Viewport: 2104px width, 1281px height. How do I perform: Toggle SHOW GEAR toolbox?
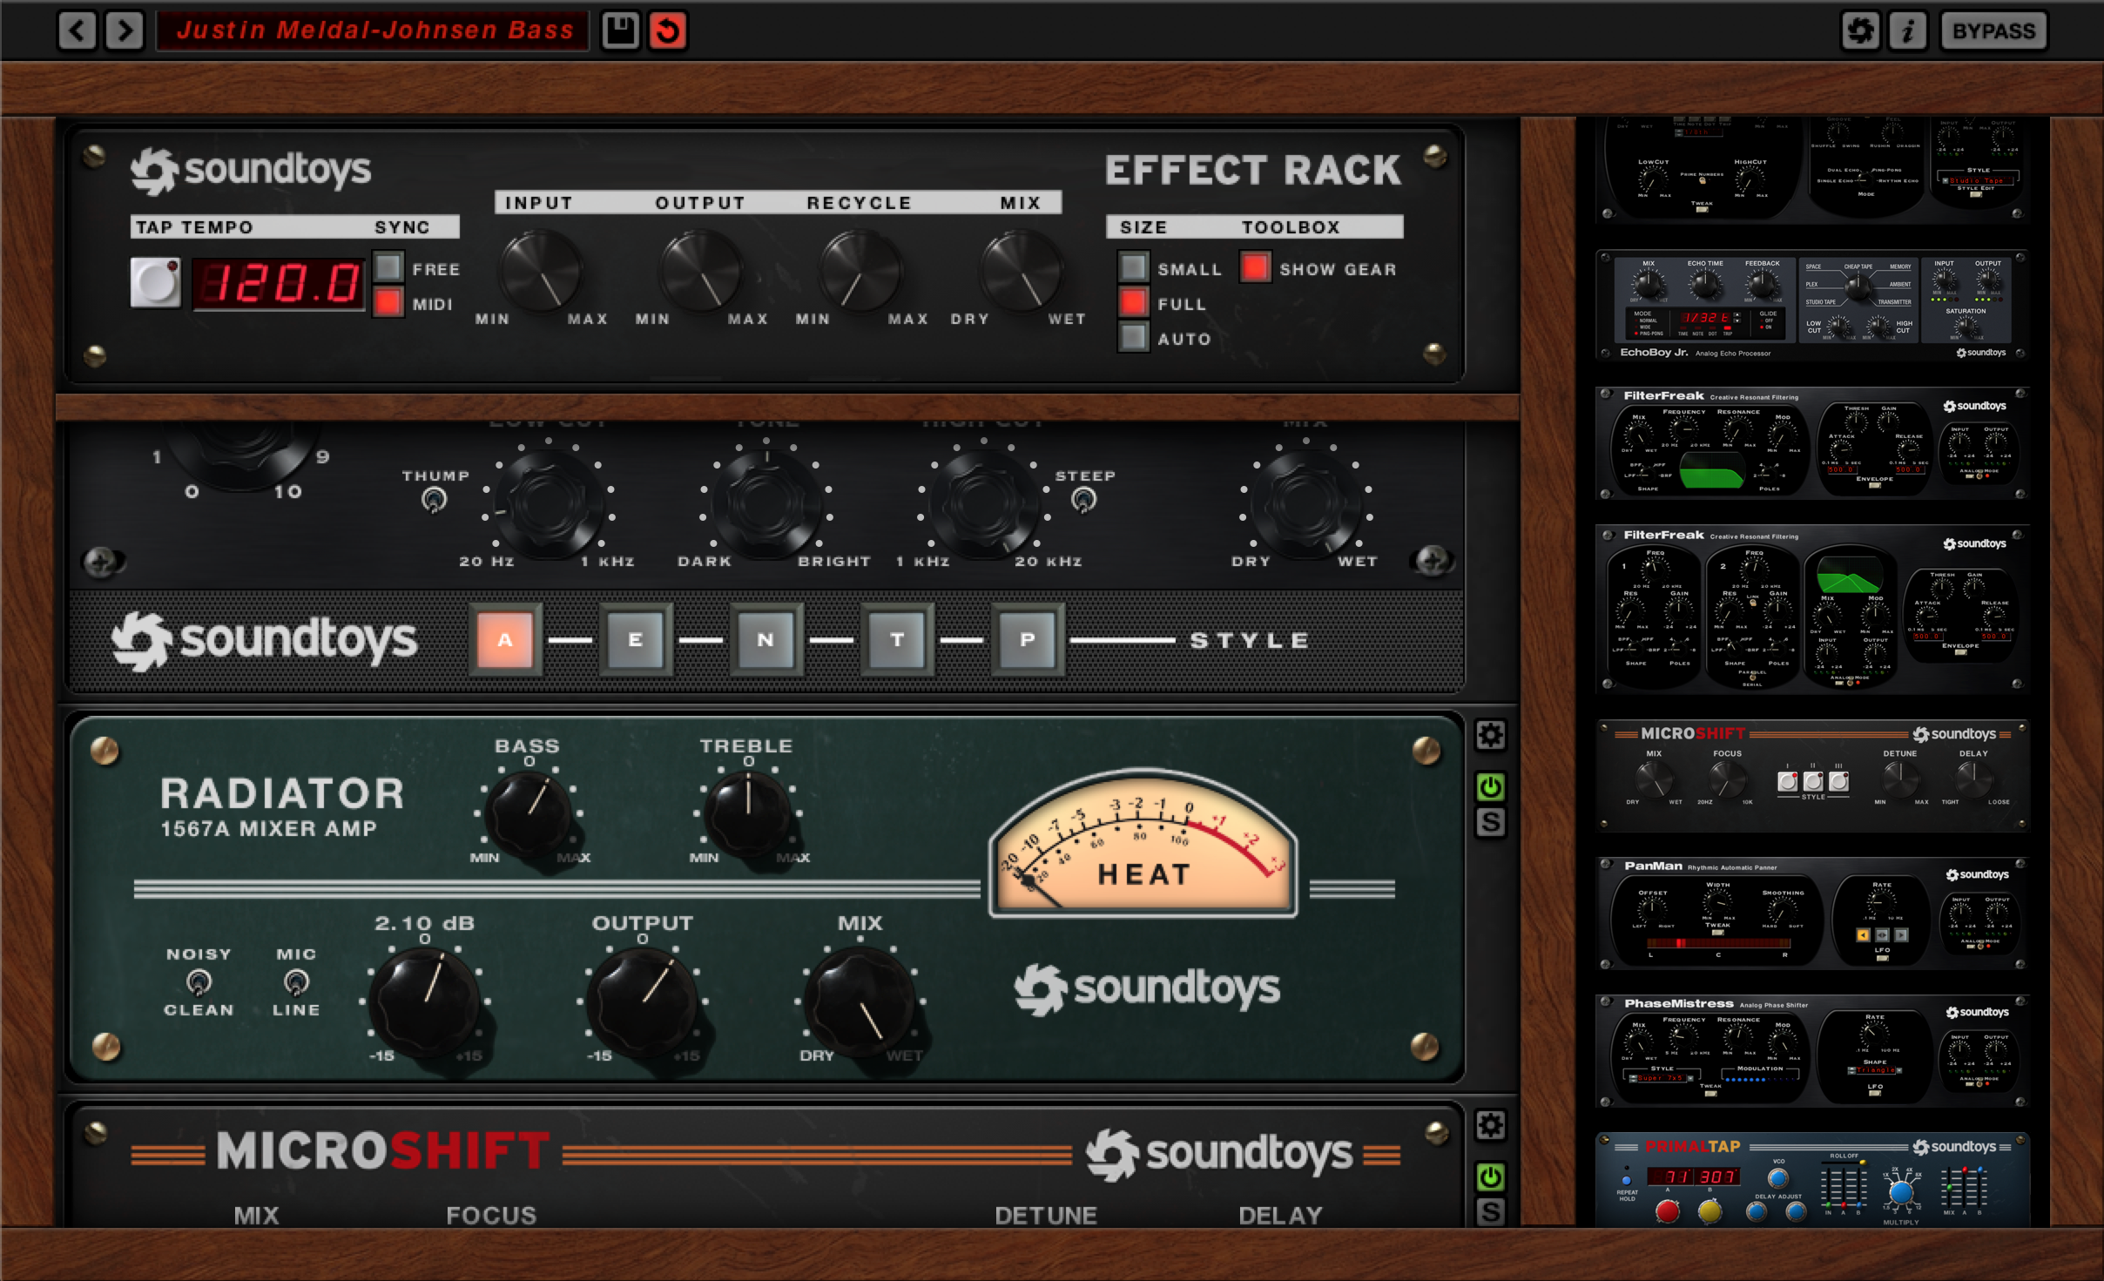tap(1256, 267)
